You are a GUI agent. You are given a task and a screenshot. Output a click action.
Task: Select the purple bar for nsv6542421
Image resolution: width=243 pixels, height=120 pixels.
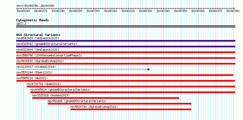pyautogui.click(x=126, y=41)
